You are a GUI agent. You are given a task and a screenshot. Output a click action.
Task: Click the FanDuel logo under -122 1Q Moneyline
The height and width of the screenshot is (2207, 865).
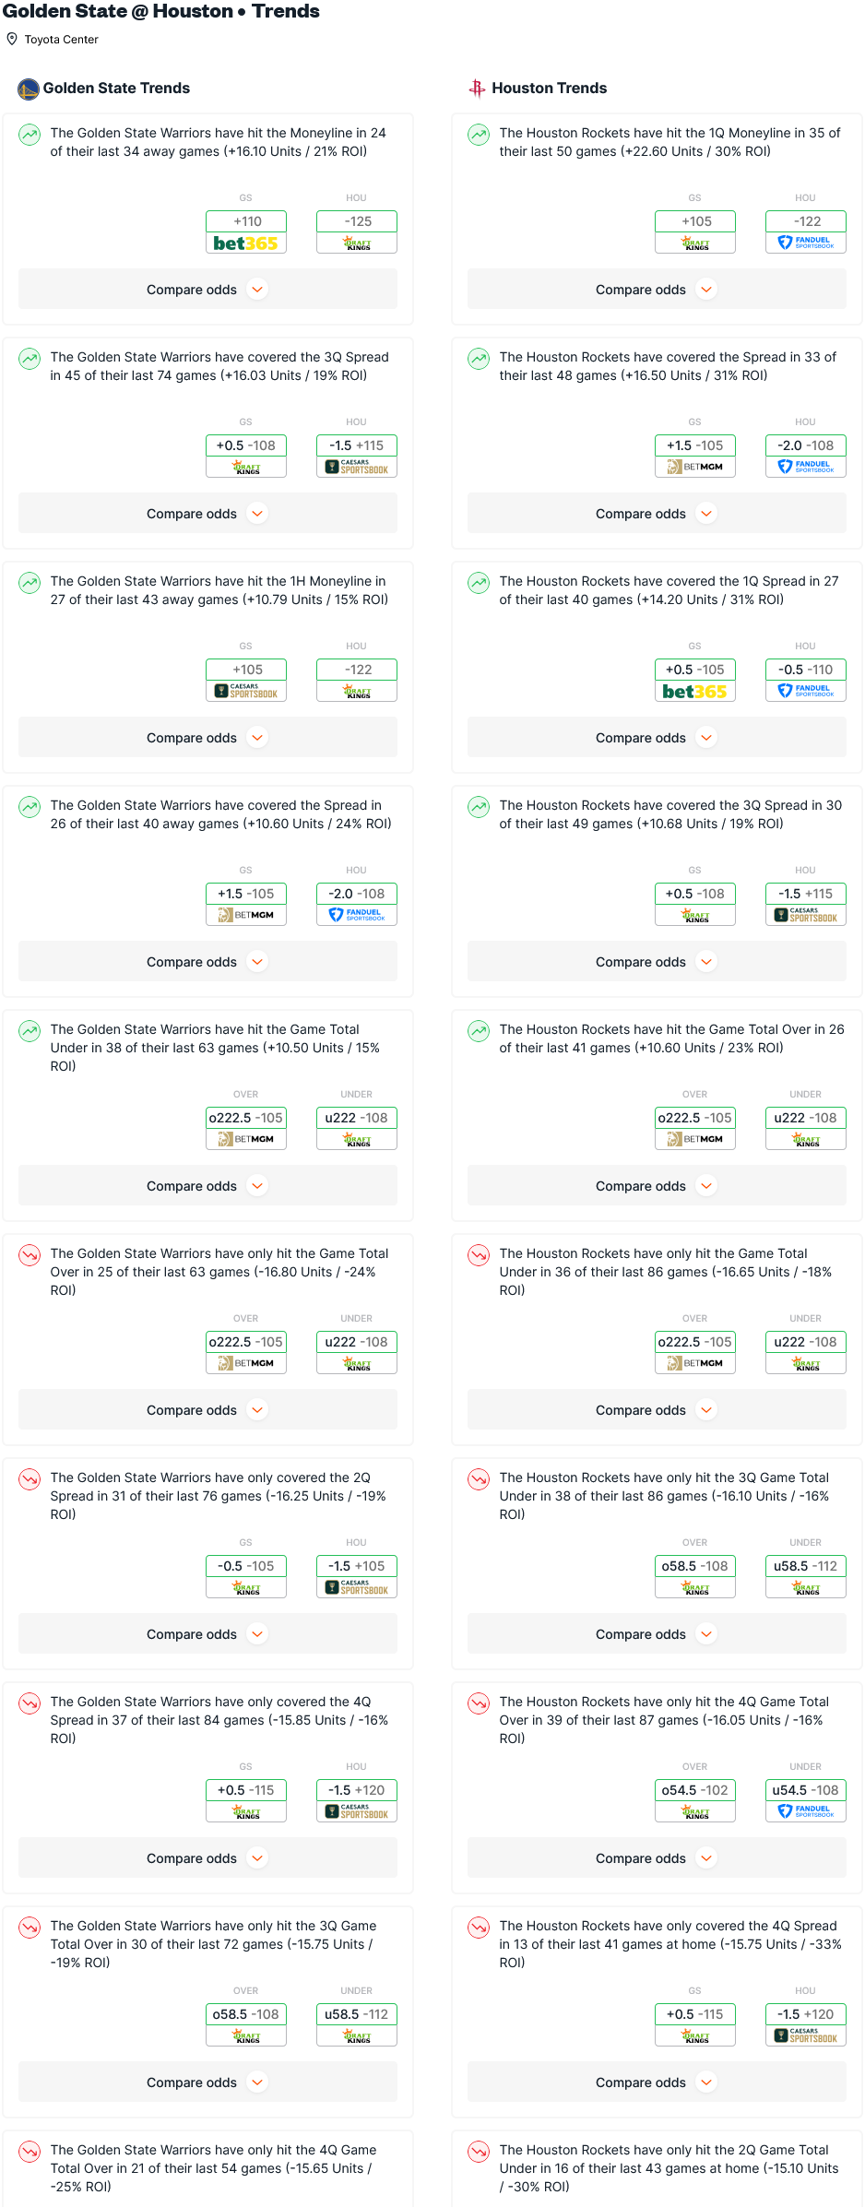click(806, 243)
